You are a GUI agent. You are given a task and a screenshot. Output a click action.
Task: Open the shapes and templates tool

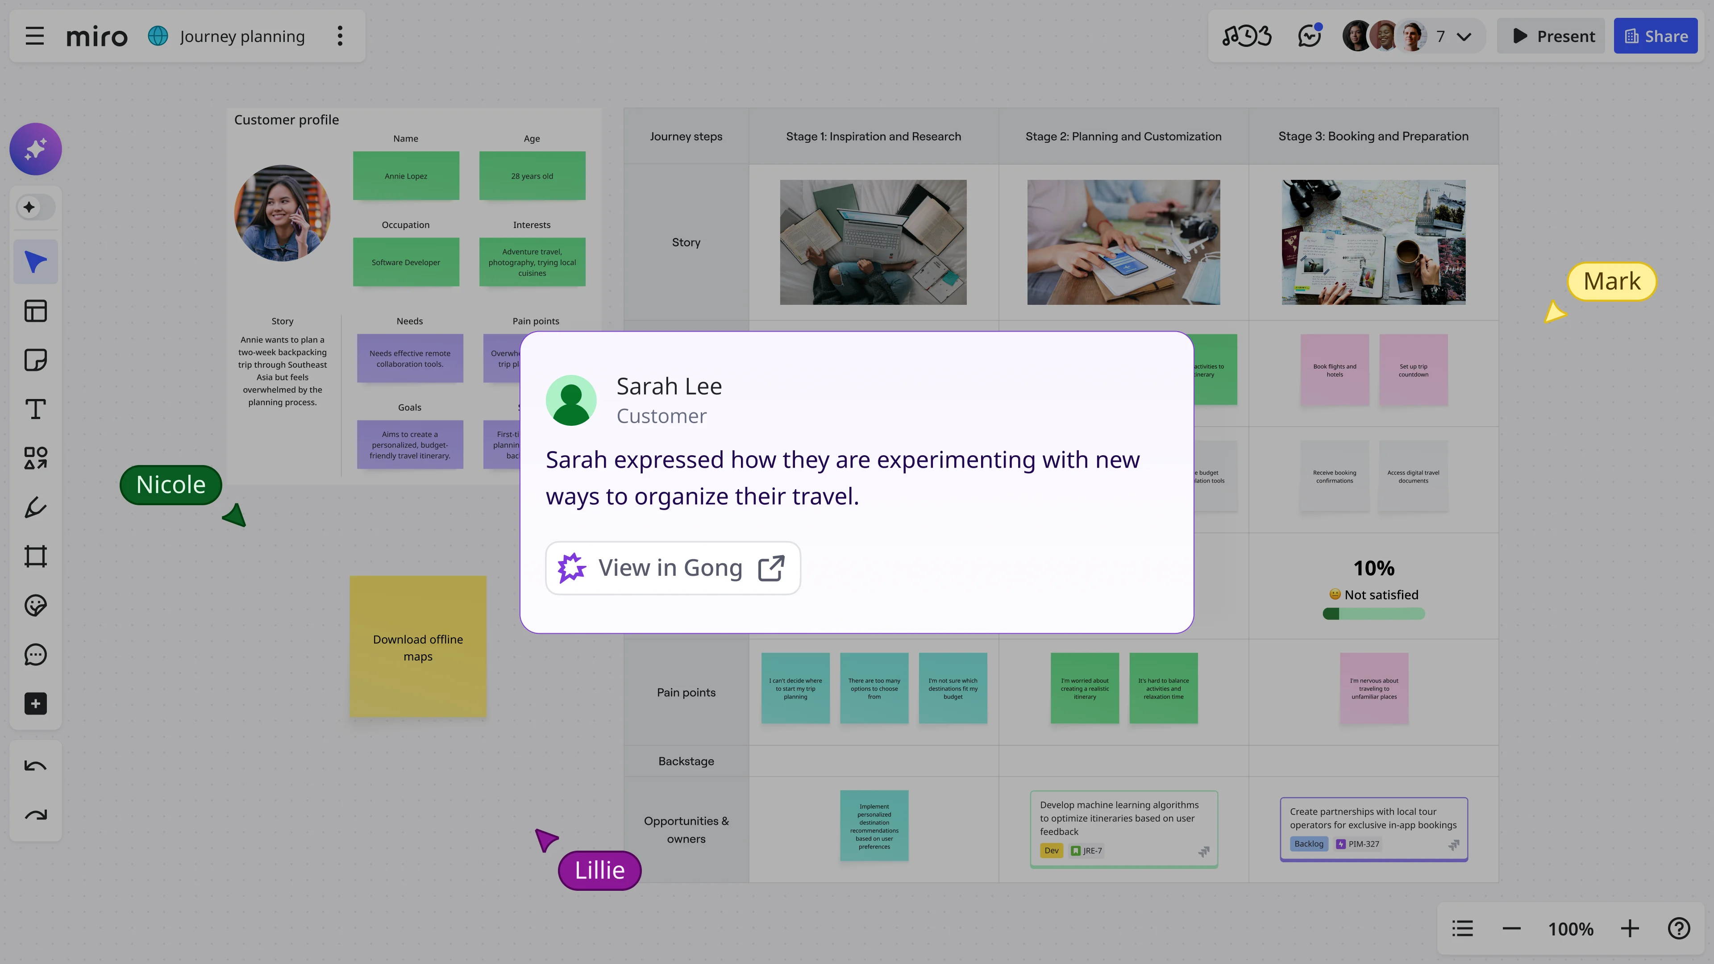pos(35,458)
